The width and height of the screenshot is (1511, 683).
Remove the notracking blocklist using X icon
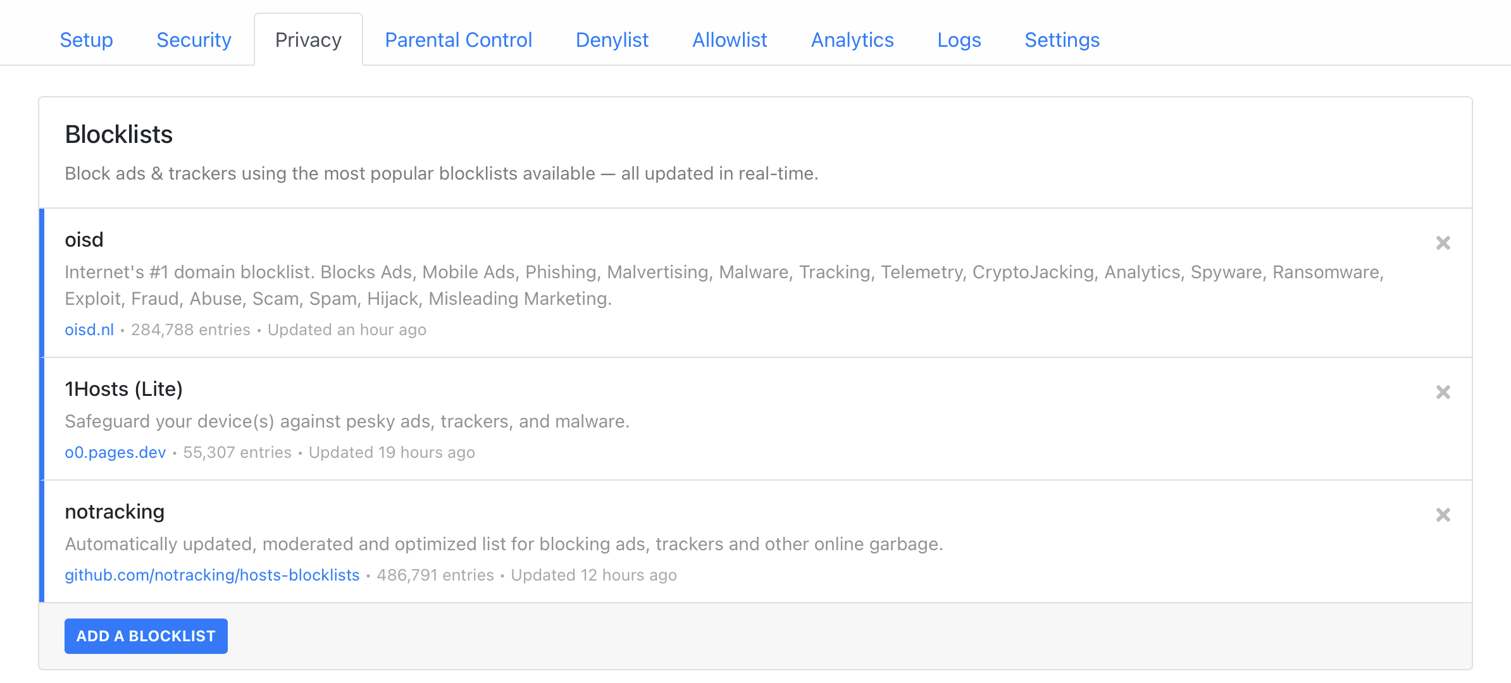(1443, 515)
